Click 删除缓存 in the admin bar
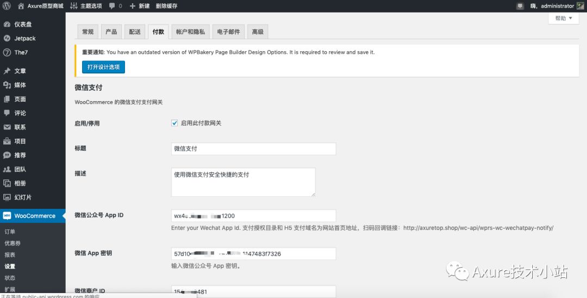 tap(167, 6)
